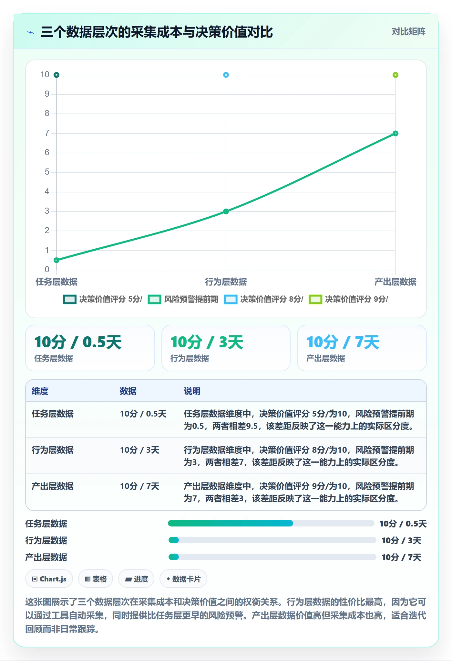Click the 维度 column header
452x661 pixels.
click(40, 391)
